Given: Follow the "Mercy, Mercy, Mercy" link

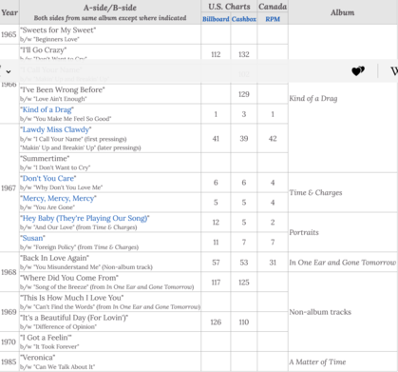Looking at the screenshot, I should (58, 198).
